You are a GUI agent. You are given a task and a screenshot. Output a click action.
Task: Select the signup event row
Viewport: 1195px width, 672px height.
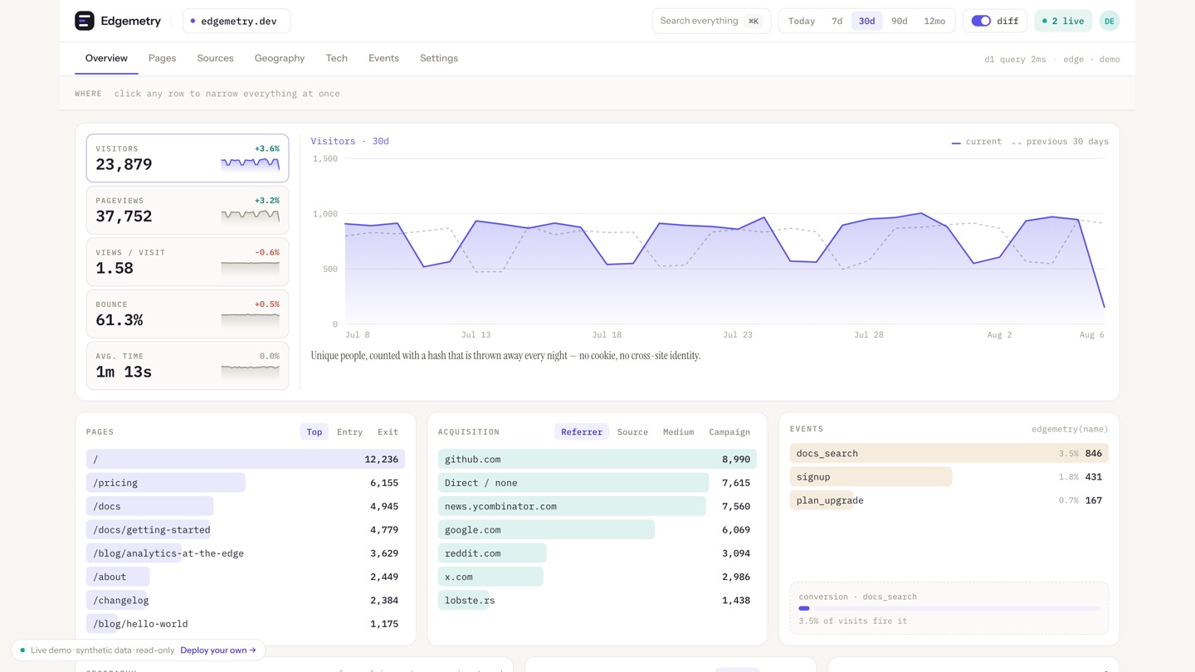tap(949, 477)
